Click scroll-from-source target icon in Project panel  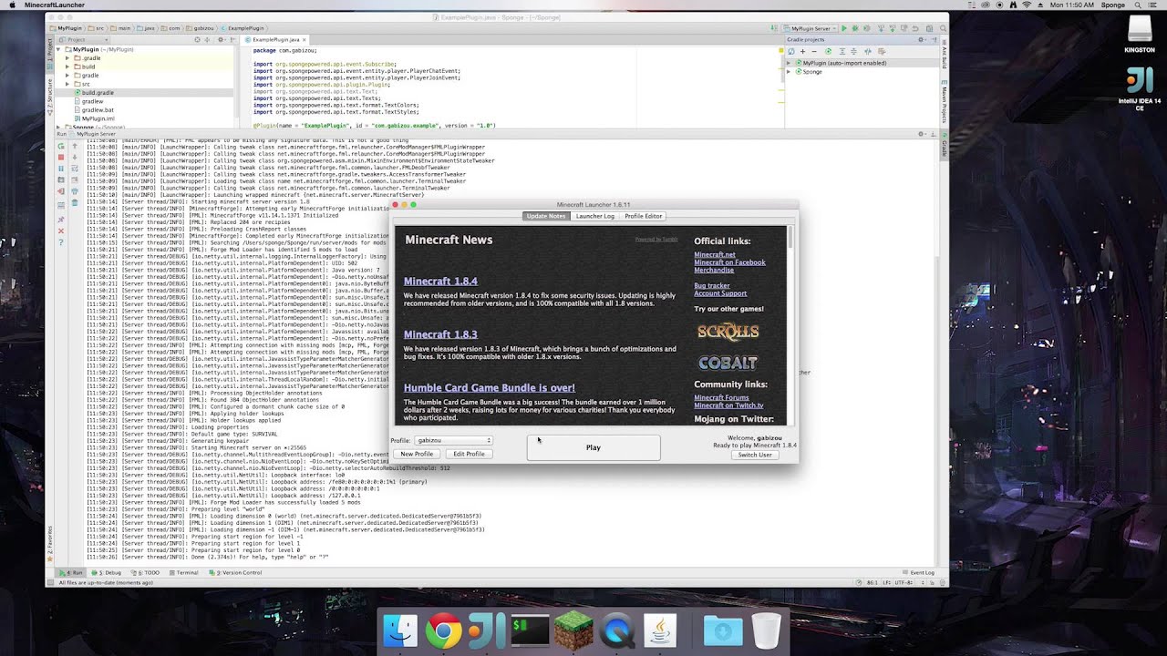click(197, 39)
